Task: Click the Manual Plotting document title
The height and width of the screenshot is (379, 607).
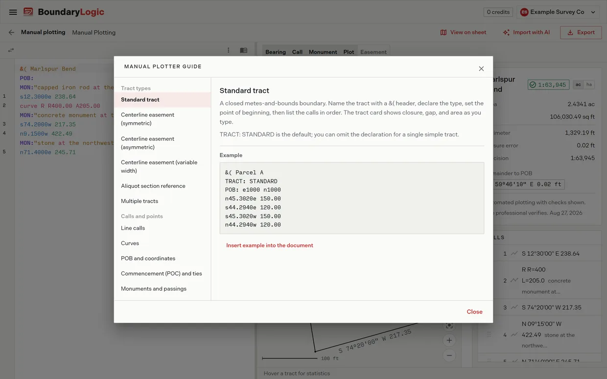Action: (x=94, y=32)
